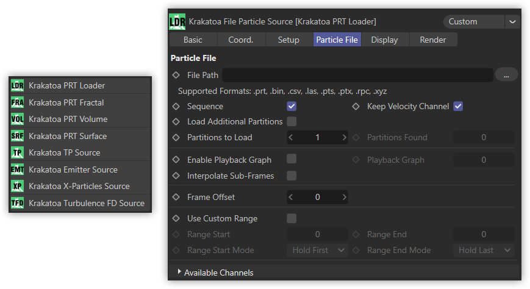
Task: Select the FRA icon for Krakatoa PRT Fractal
Action: [17, 102]
